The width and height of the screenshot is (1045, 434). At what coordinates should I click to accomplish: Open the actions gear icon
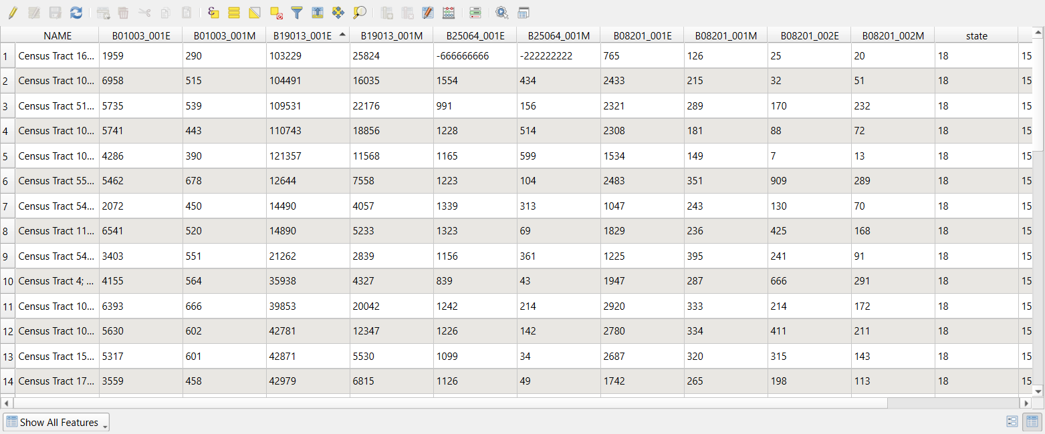[502, 13]
